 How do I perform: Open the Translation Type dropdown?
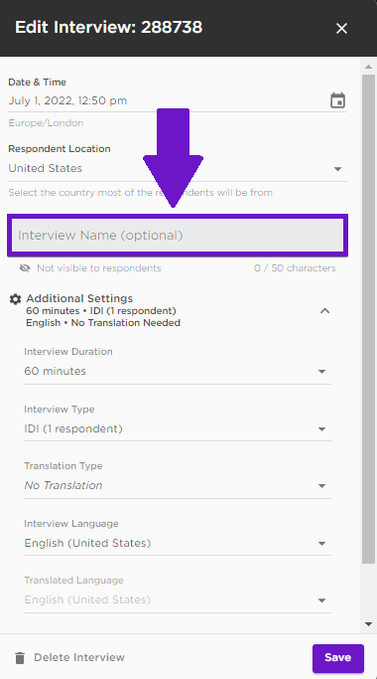[x=178, y=485]
